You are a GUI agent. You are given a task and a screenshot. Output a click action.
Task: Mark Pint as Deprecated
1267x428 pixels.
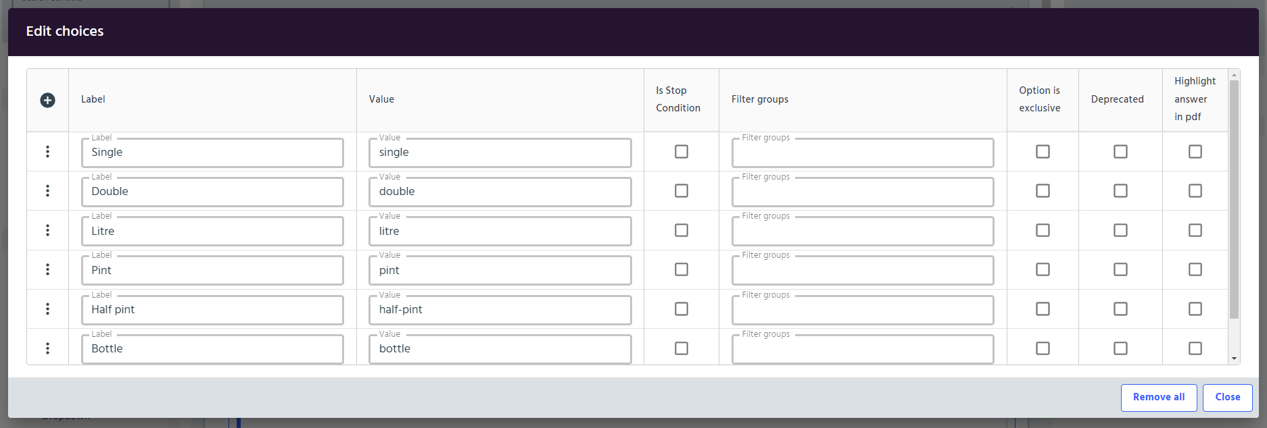(x=1120, y=269)
